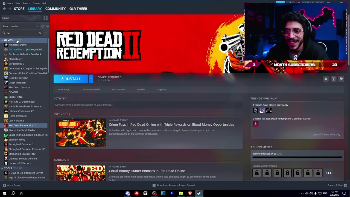Click View all friends who play
The width and height of the screenshot is (350, 197).
[x=326, y=135]
